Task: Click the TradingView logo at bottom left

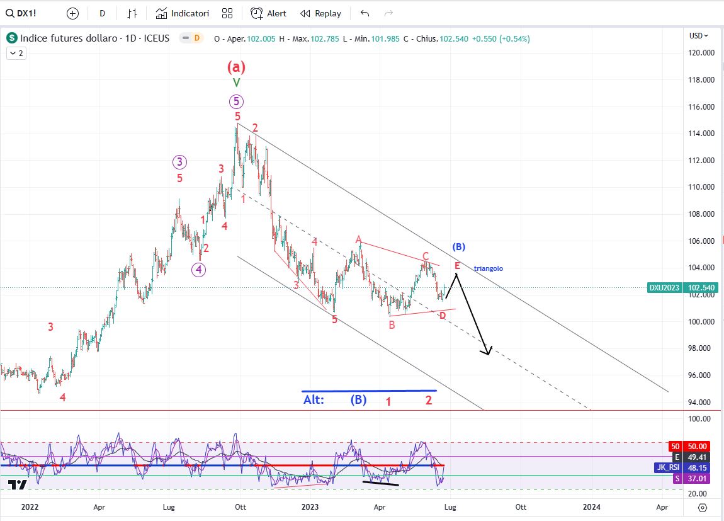Action: [x=17, y=485]
